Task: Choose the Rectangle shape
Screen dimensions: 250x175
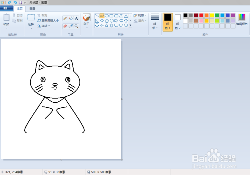Action: (x=111, y=16)
